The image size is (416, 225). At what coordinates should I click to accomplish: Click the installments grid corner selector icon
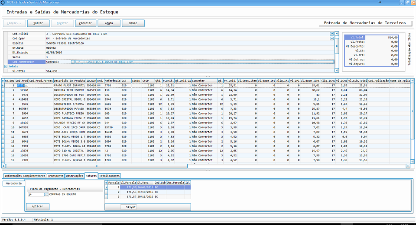pyautogui.click(x=106, y=183)
